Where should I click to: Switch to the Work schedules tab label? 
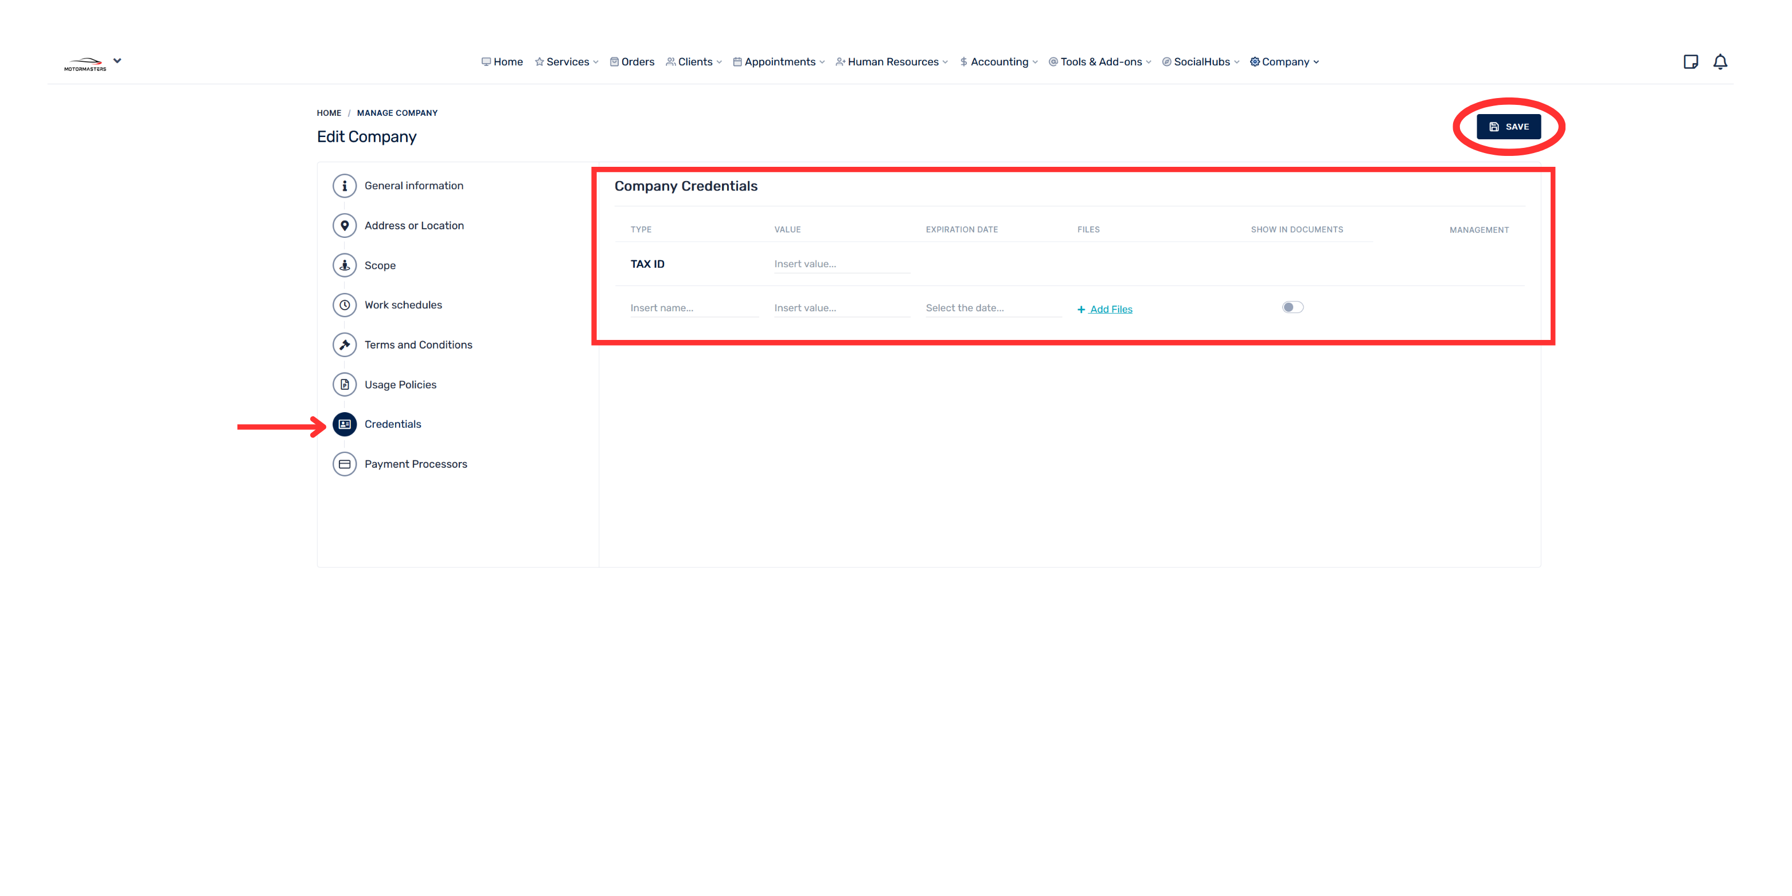click(x=403, y=305)
